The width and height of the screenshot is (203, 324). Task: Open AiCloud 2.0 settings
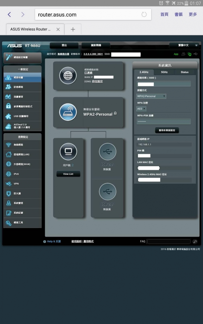[x=22, y=126]
